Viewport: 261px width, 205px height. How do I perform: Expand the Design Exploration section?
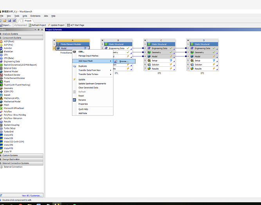22,159
